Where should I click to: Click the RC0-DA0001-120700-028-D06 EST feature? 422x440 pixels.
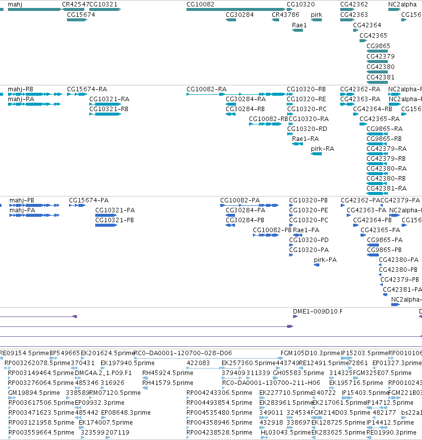point(208,358)
